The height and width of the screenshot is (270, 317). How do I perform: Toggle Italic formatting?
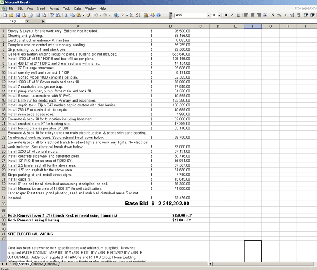click(x=232, y=15)
